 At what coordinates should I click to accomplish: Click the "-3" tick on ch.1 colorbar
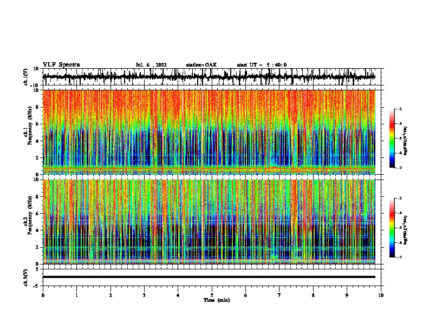[x=399, y=109]
